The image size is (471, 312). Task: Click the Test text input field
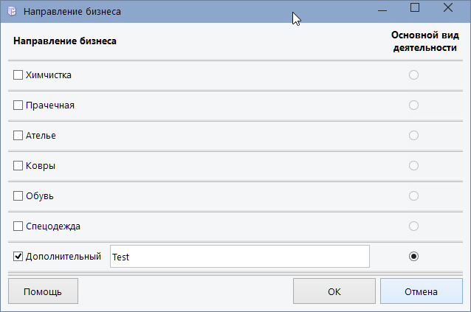point(239,257)
